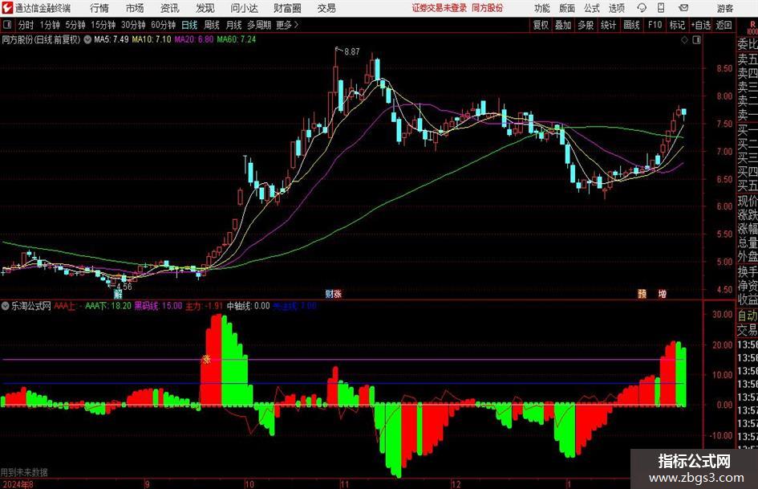Viewport: 758px width, 489px height.
Task: Open the 交易 menu
Action: [326, 8]
